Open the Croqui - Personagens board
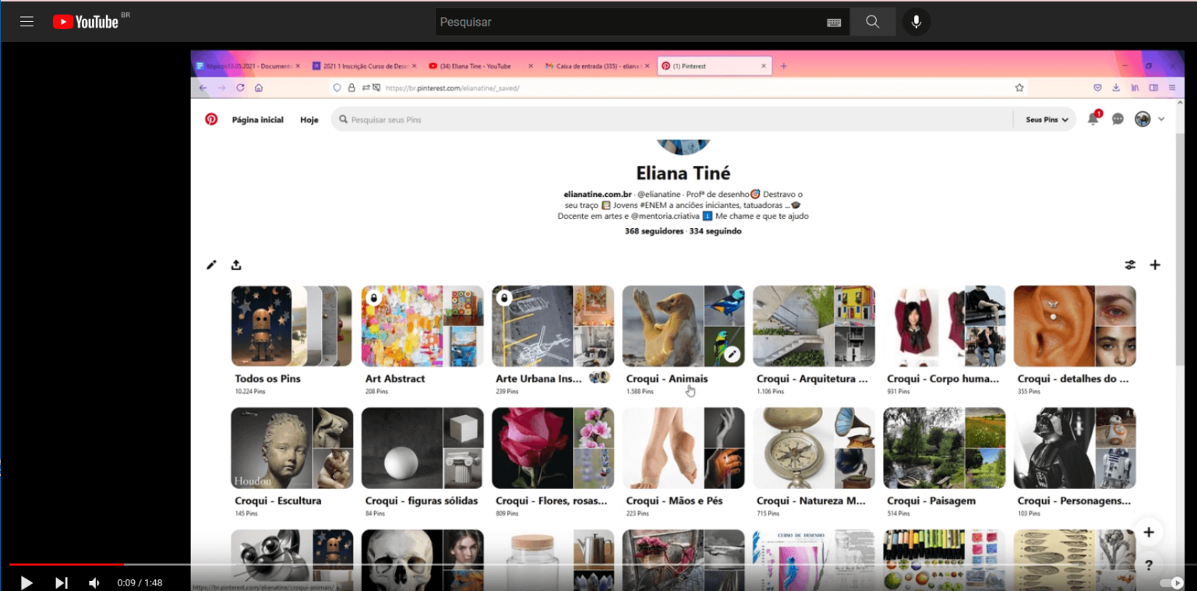 click(x=1075, y=448)
